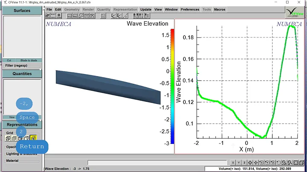Toggle the yellow highlighted Grid representation icon
307x172 pixels.
[x=33, y=138]
